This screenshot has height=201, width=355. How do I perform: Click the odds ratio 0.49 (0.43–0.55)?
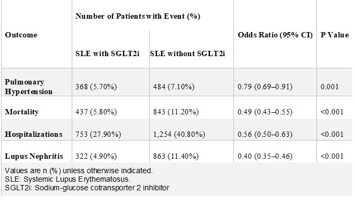265,112
